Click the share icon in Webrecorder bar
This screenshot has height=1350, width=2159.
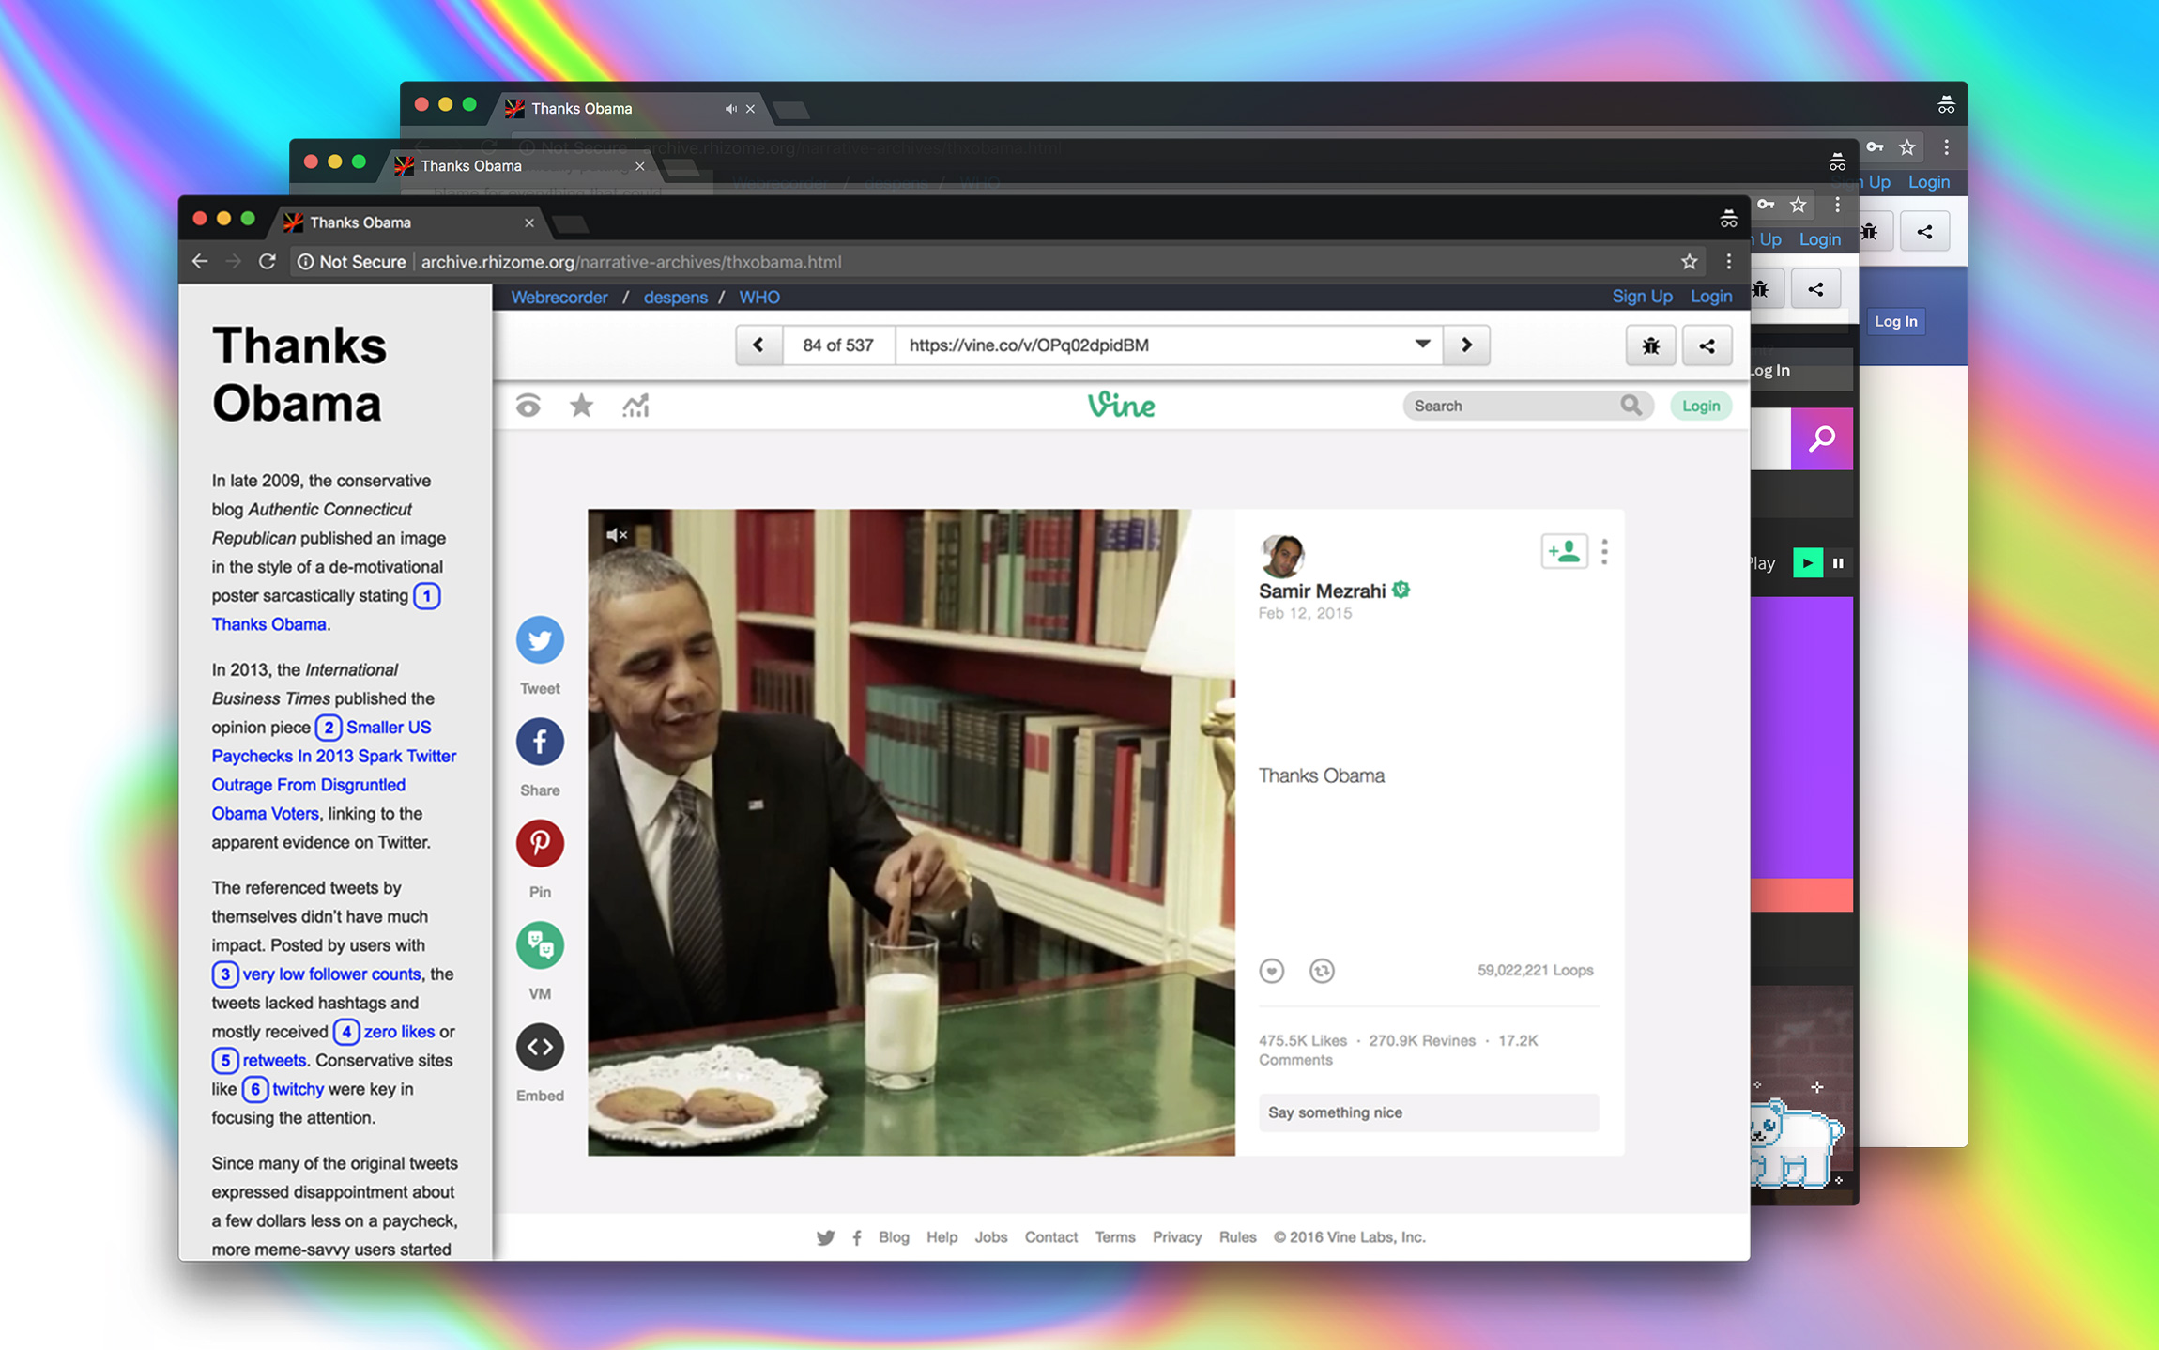[1707, 345]
